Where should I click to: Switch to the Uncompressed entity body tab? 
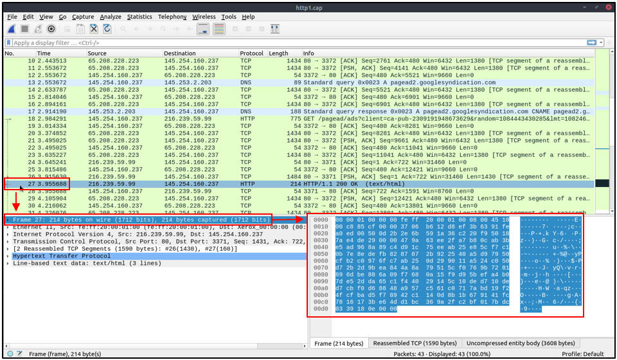click(520, 343)
